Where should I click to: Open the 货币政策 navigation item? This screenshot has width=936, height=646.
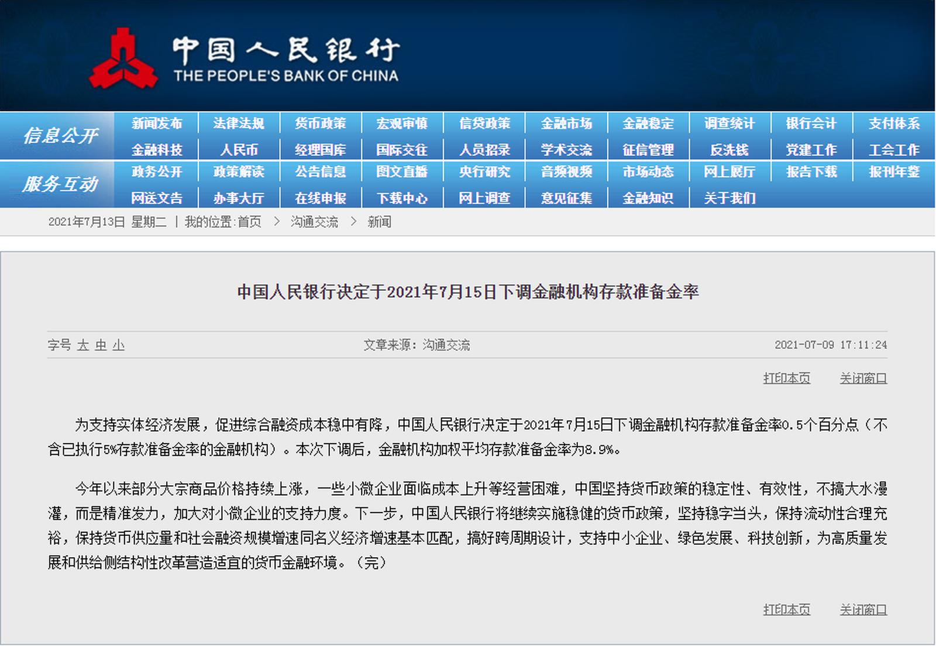coord(320,123)
